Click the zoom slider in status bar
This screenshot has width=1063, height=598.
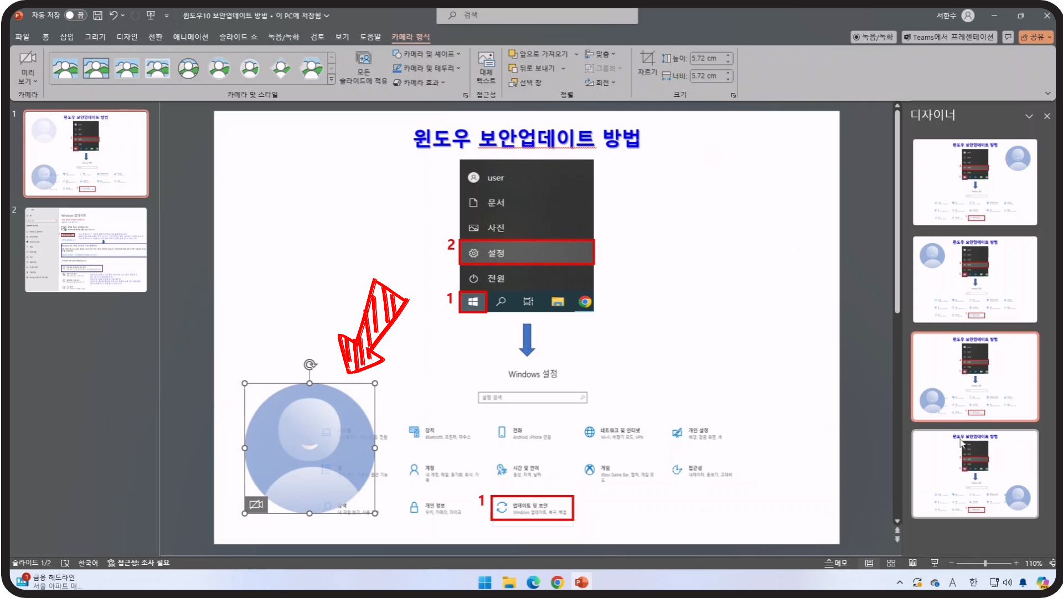point(985,563)
